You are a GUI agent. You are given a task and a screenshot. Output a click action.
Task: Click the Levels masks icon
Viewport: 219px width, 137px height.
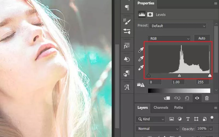[x=150, y=15]
